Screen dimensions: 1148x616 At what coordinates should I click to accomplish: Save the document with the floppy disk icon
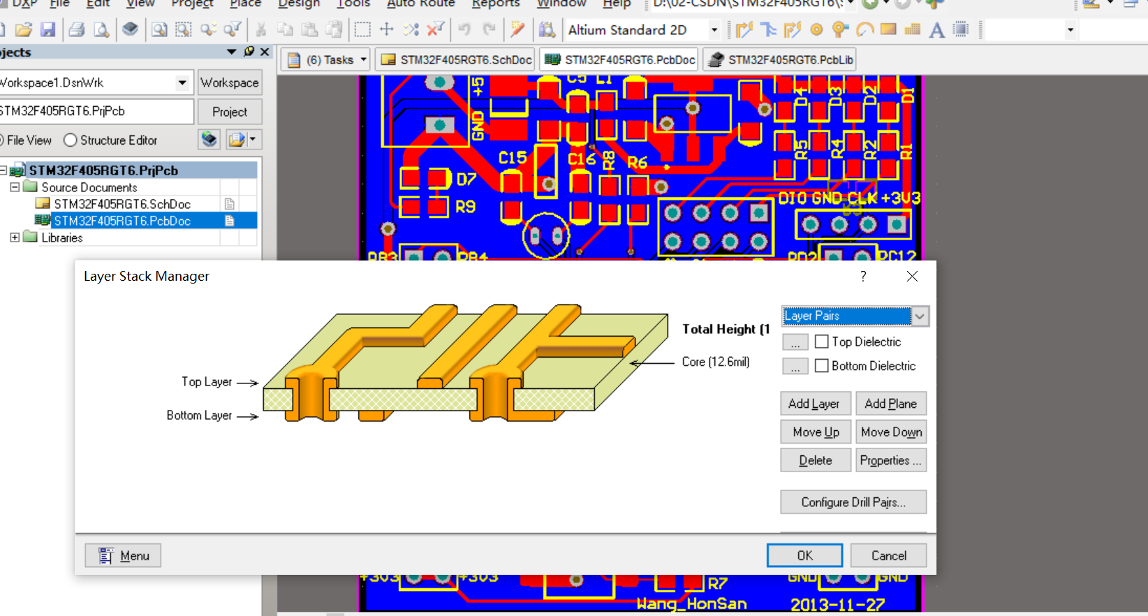coord(47,29)
